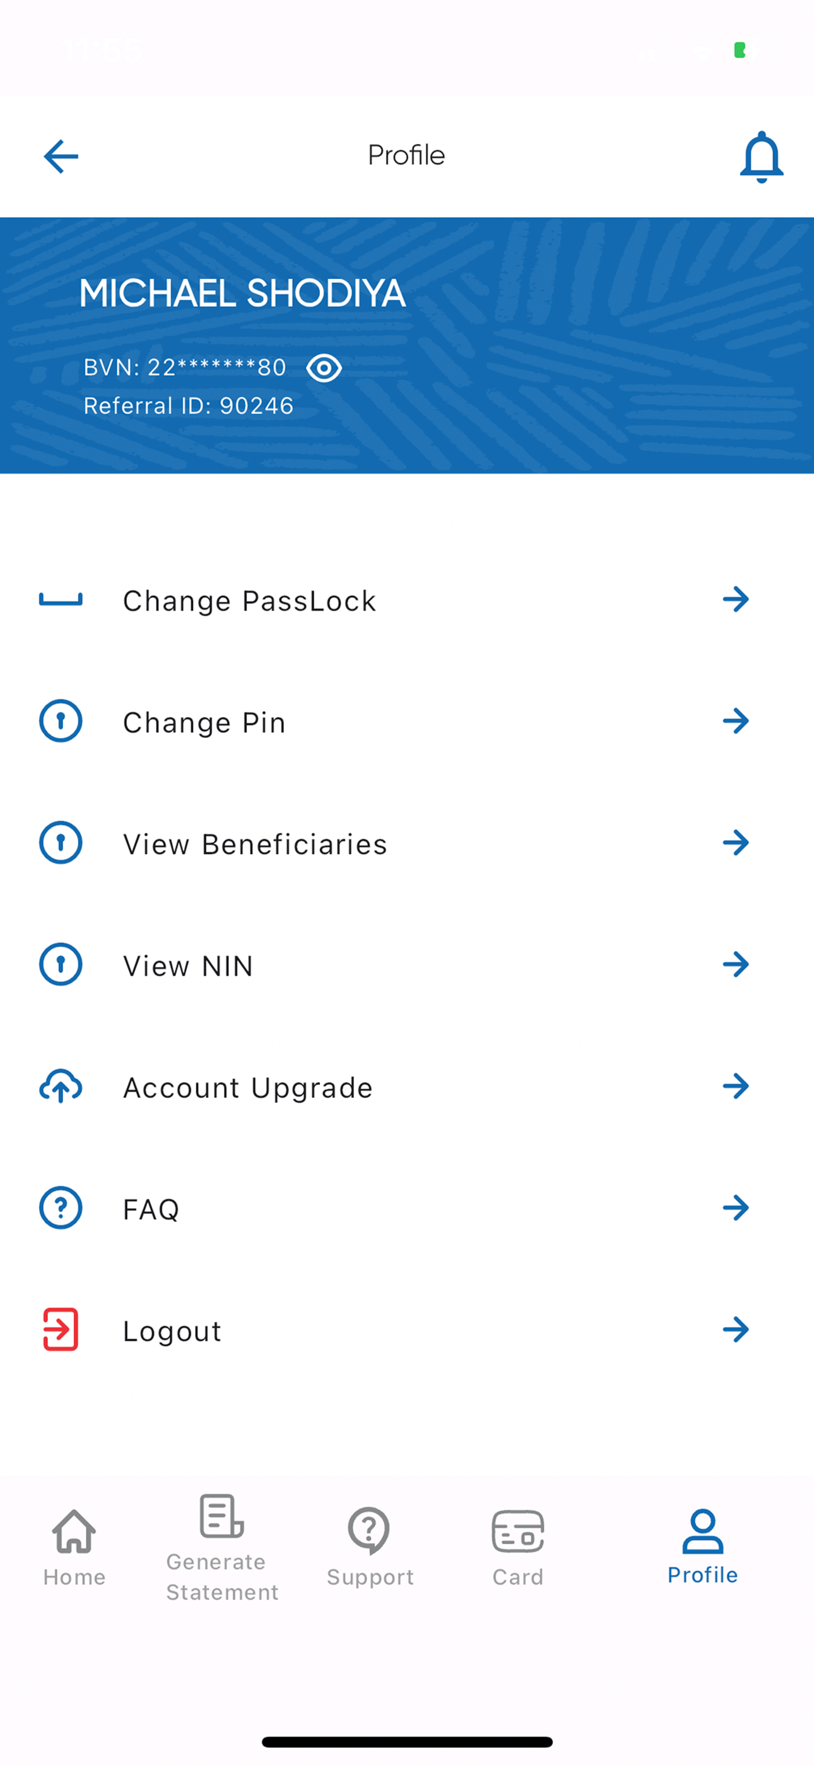814x1765 pixels.
Task: Click the red Logout icon
Action: click(x=61, y=1329)
